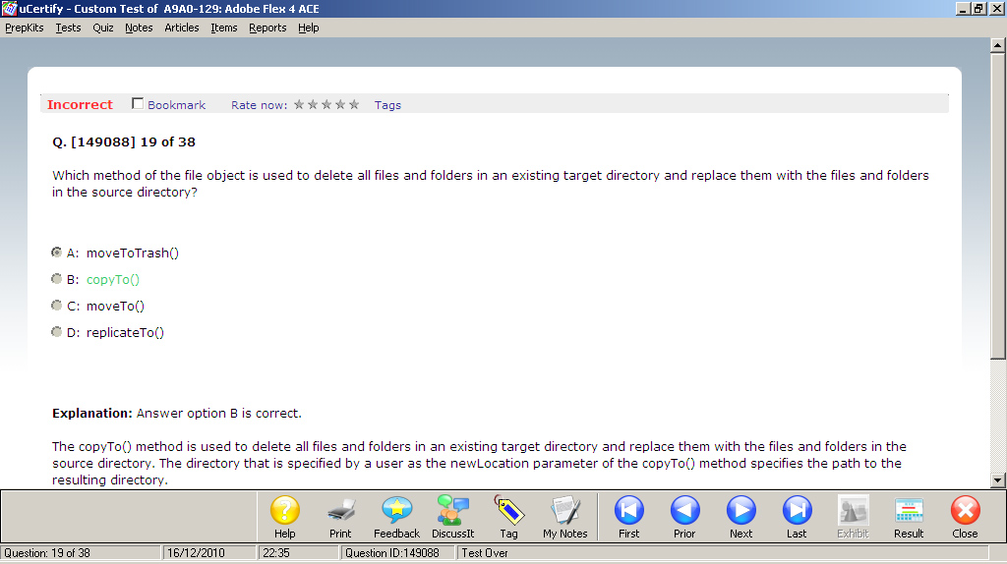Click the 'Explanation:' label

coord(92,414)
